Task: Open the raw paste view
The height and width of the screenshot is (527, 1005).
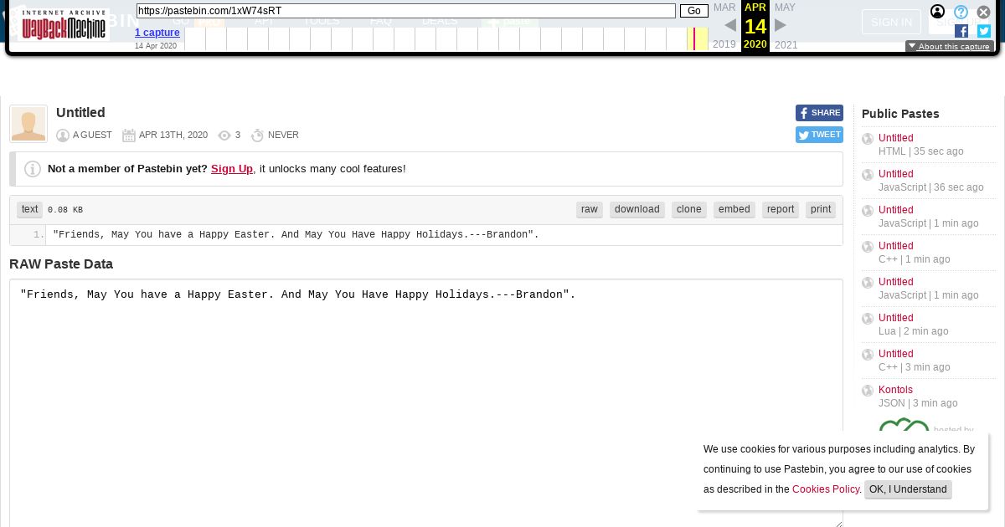Action: coord(590,210)
